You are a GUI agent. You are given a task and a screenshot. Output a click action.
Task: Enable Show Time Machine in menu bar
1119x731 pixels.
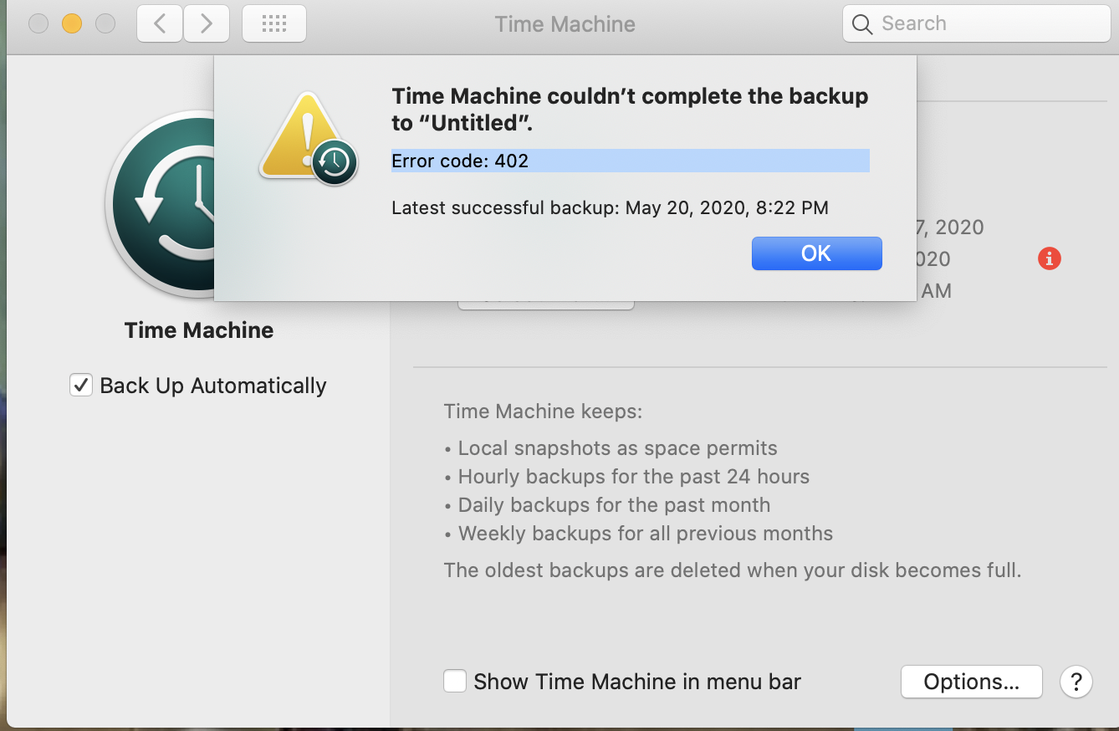(x=455, y=682)
